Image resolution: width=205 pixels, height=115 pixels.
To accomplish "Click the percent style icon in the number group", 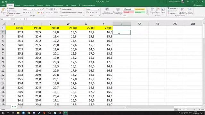I will 90,12.
